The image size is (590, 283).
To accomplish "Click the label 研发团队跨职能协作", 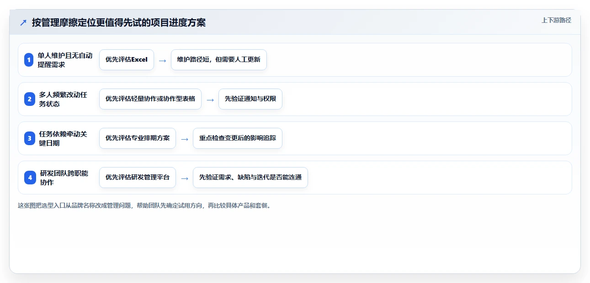I will pos(64,178).
